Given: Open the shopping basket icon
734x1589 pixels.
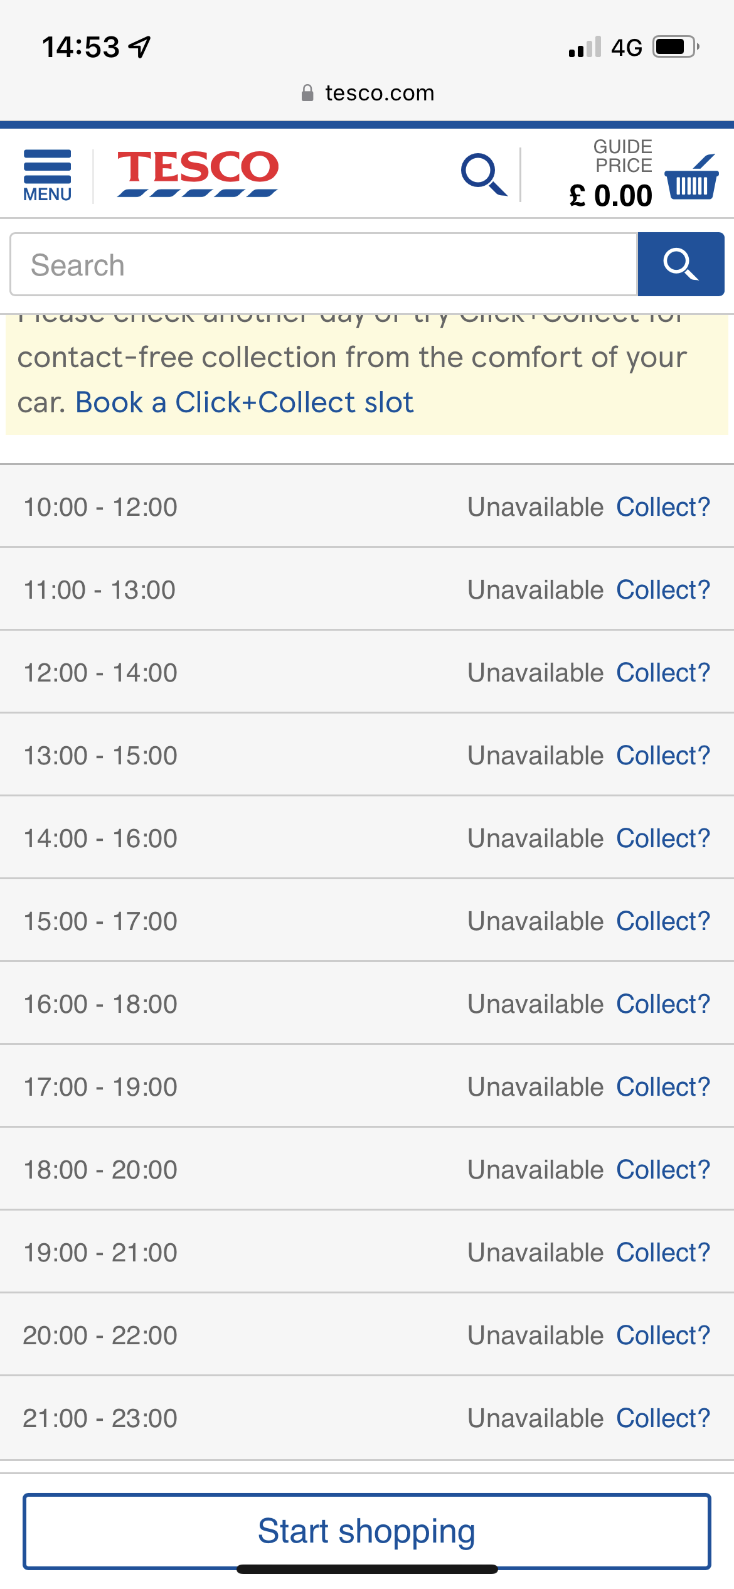Looking at the screenshot, I should coord(691,177).
